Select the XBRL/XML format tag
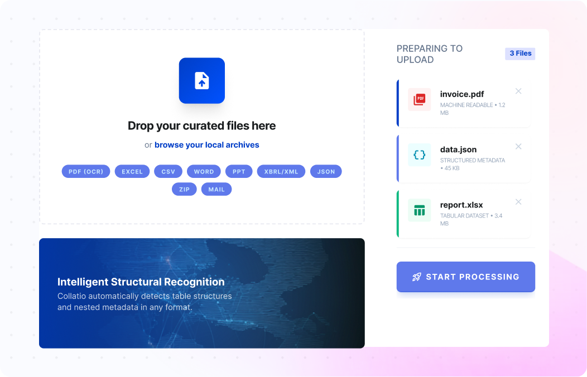This screenshot has height=377, width=587. click(x=281, y=171)
